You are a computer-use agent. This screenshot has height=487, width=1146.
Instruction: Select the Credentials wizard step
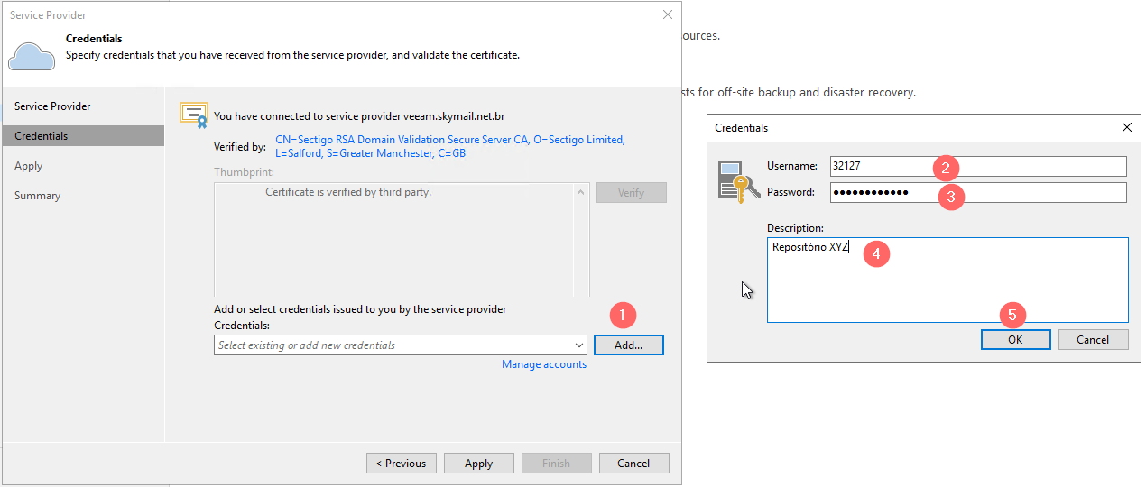click(x=42, y=136)
